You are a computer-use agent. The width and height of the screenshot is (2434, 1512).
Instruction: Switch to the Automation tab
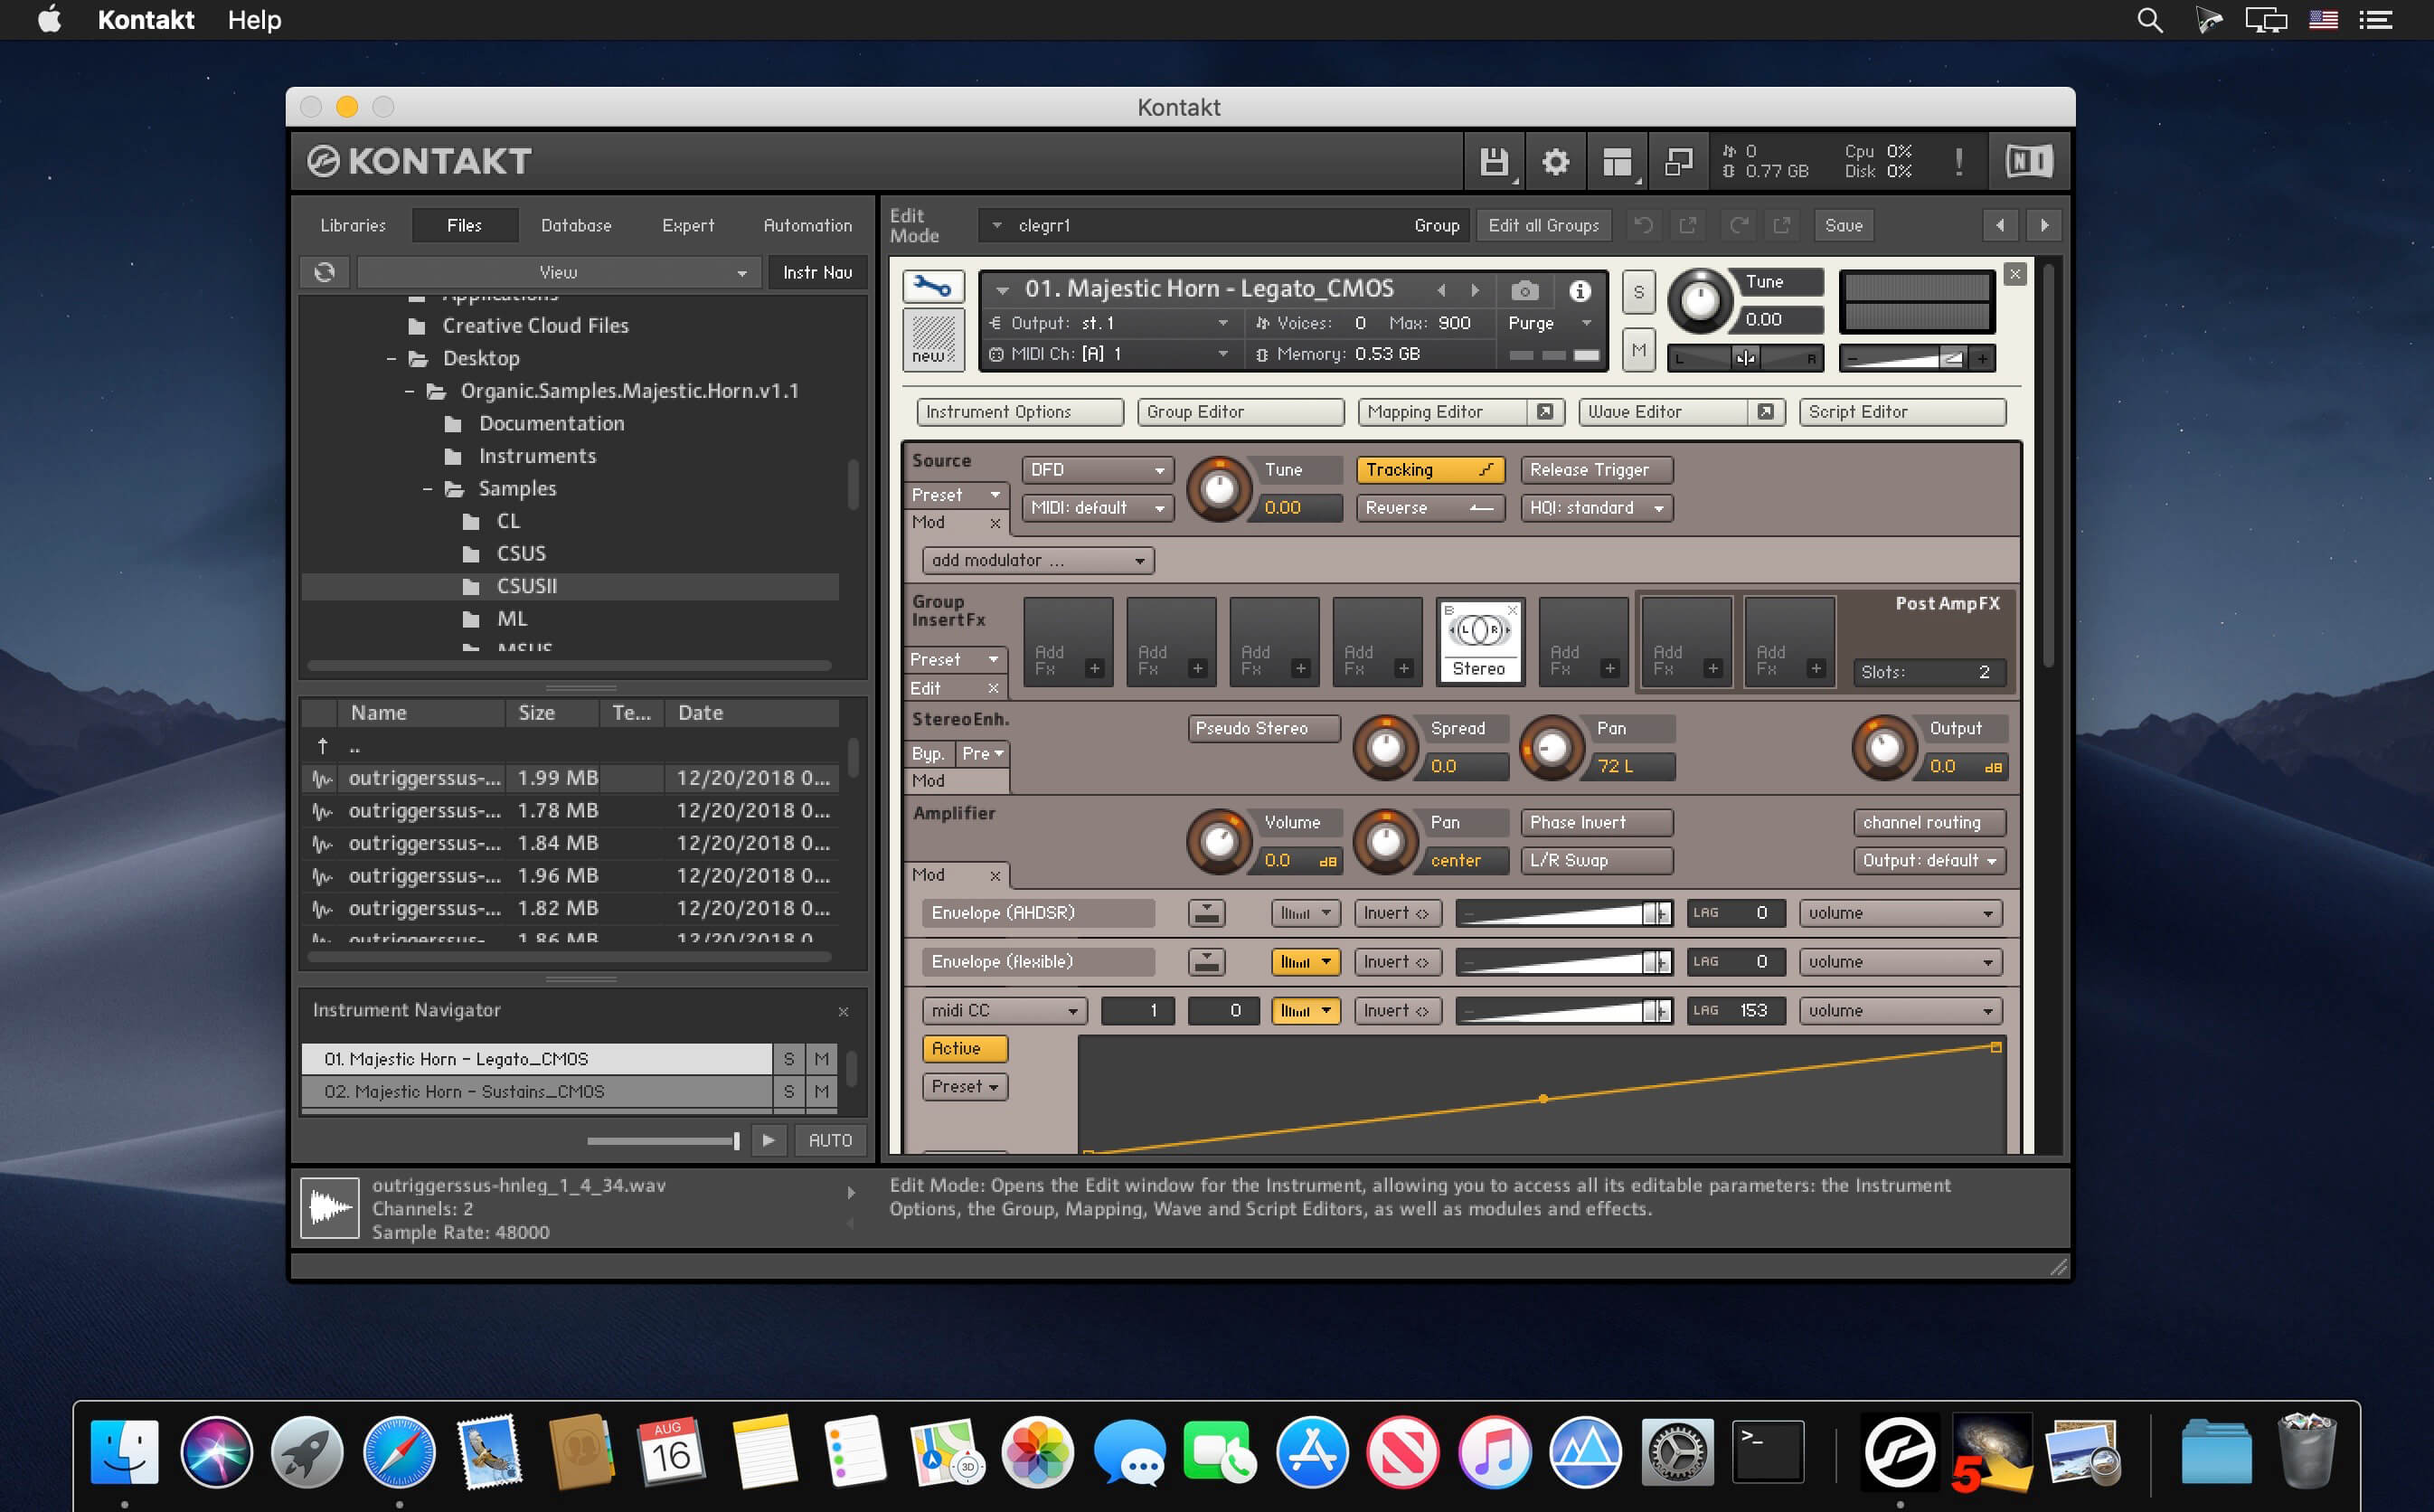(807, 225)
